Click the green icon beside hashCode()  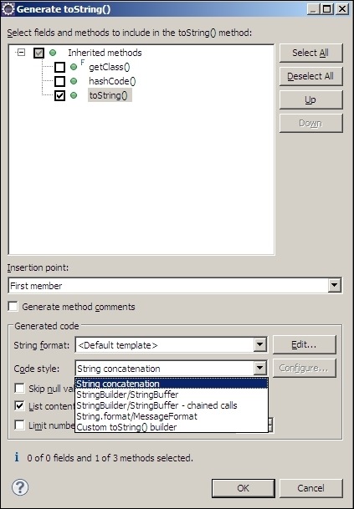pos(74,81)
